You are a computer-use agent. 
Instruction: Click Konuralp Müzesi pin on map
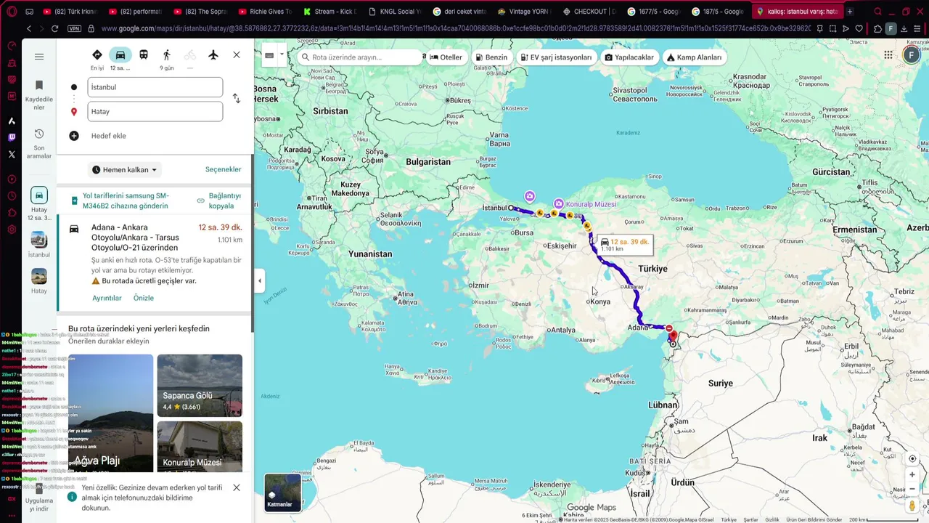[558, 204]
